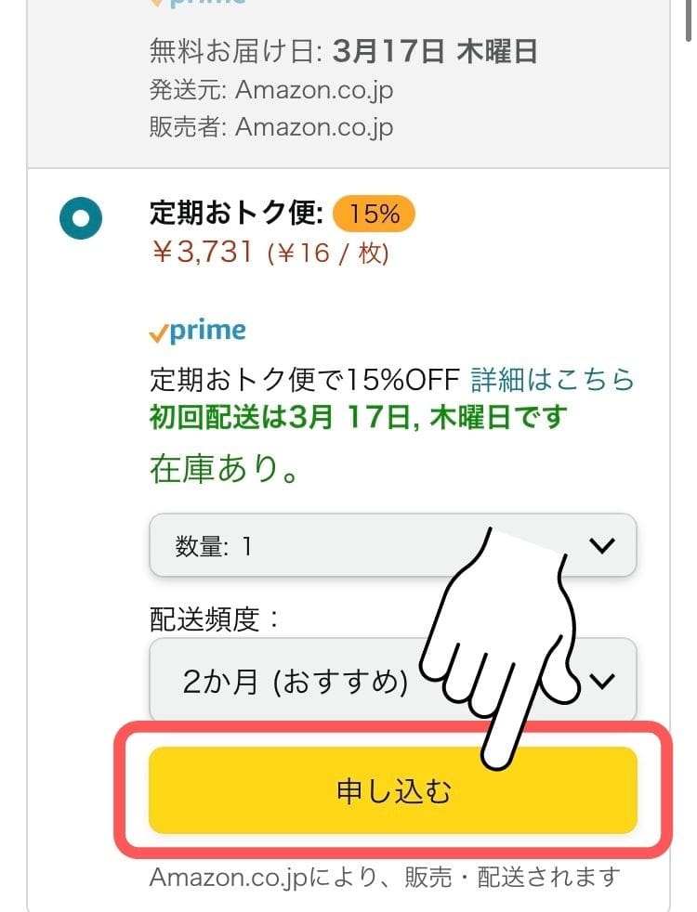Image resolution: width=697 pixels, height=912 pixels.
Task: Click the prime logo under the price
Action: click(198, 331)
